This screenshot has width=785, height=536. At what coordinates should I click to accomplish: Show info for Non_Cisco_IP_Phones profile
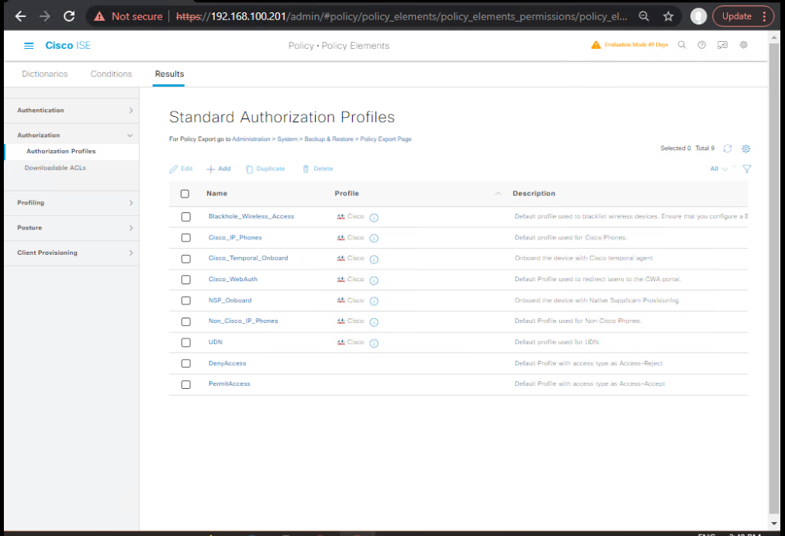pyautogui.click(x=374, y=322)
